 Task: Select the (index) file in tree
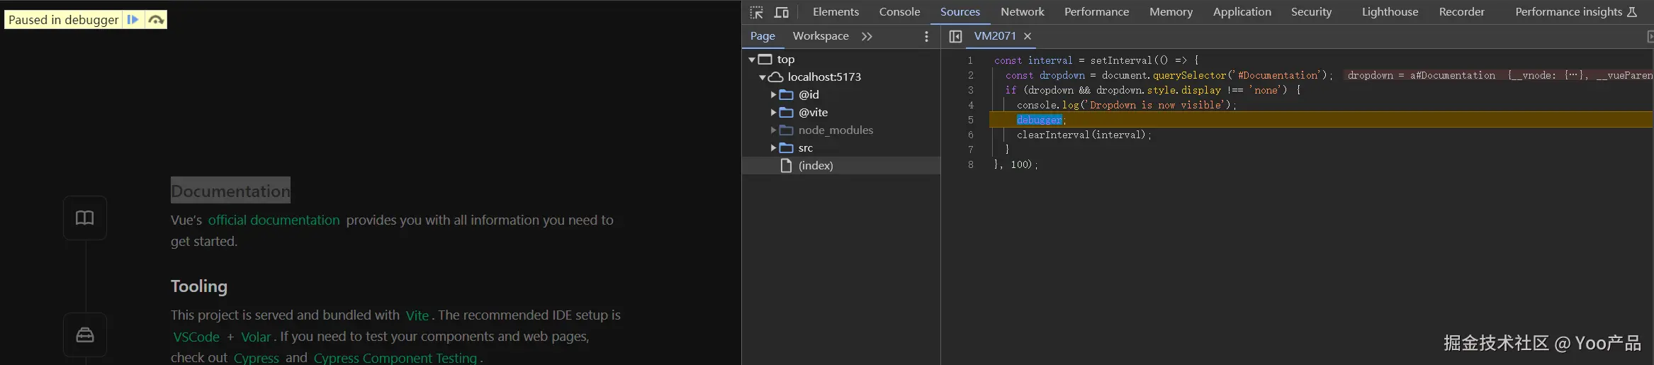(x=815, y=166)
